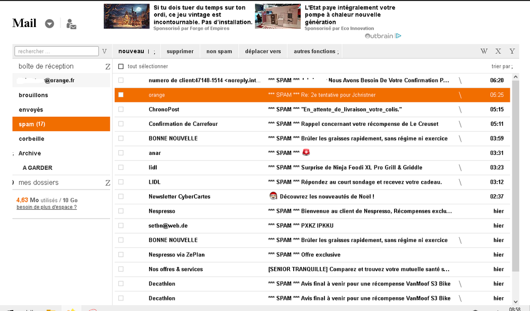Viewport: 530px width, 311px height.
Task: Open the SENIOR TRANQUILLE mutuelle santé email
Action: pyautogui.click(x=358, y=269)
